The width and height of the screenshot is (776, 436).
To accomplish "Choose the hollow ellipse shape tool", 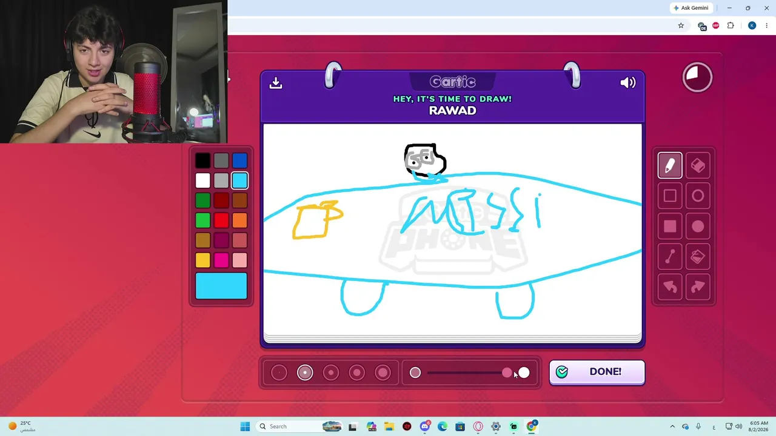I will [698, 196].
